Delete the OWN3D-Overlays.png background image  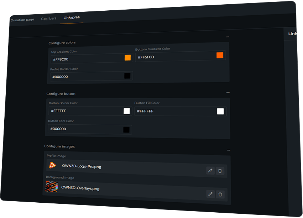point(220,194)
